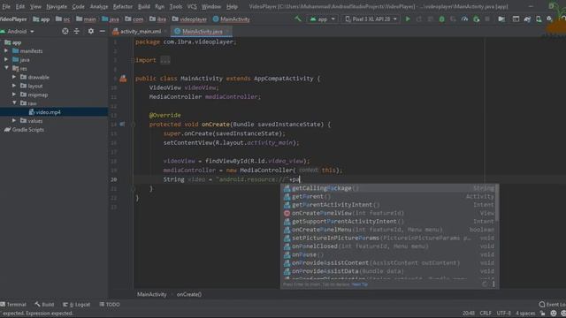Click the Terminal tool window button

point(13,304)
